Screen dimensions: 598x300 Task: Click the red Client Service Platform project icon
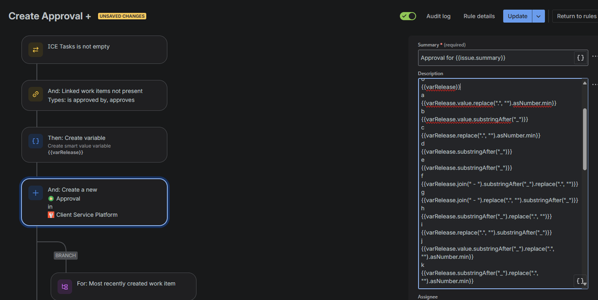click(x=51, y=215)
